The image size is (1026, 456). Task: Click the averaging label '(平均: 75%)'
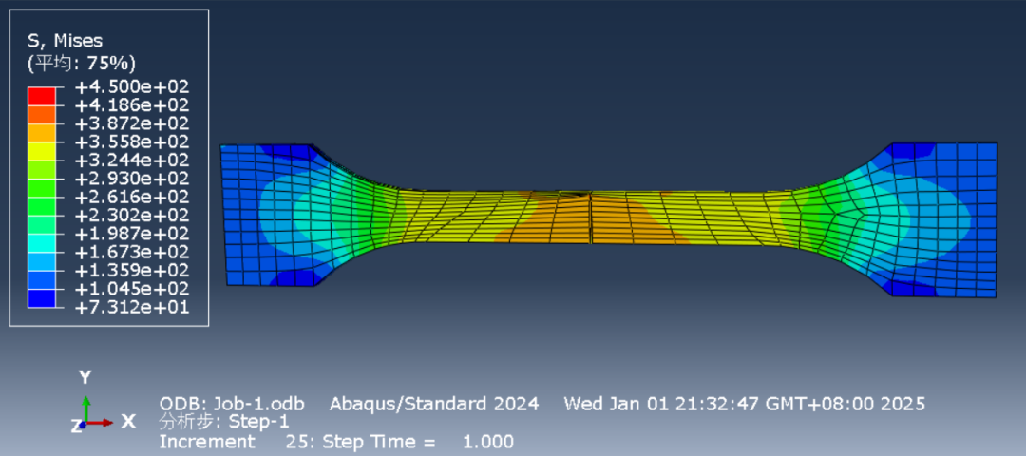click(81, 64)
